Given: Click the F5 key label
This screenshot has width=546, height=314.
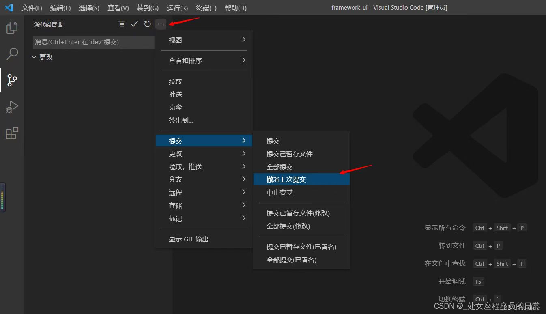Looking at the screenshot, I should coord(478,282).
